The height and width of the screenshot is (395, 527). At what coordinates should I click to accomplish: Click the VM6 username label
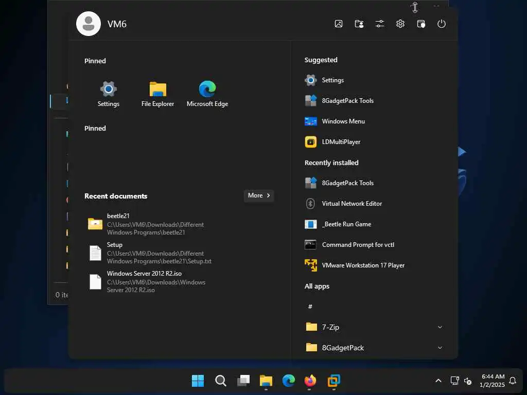117,24
